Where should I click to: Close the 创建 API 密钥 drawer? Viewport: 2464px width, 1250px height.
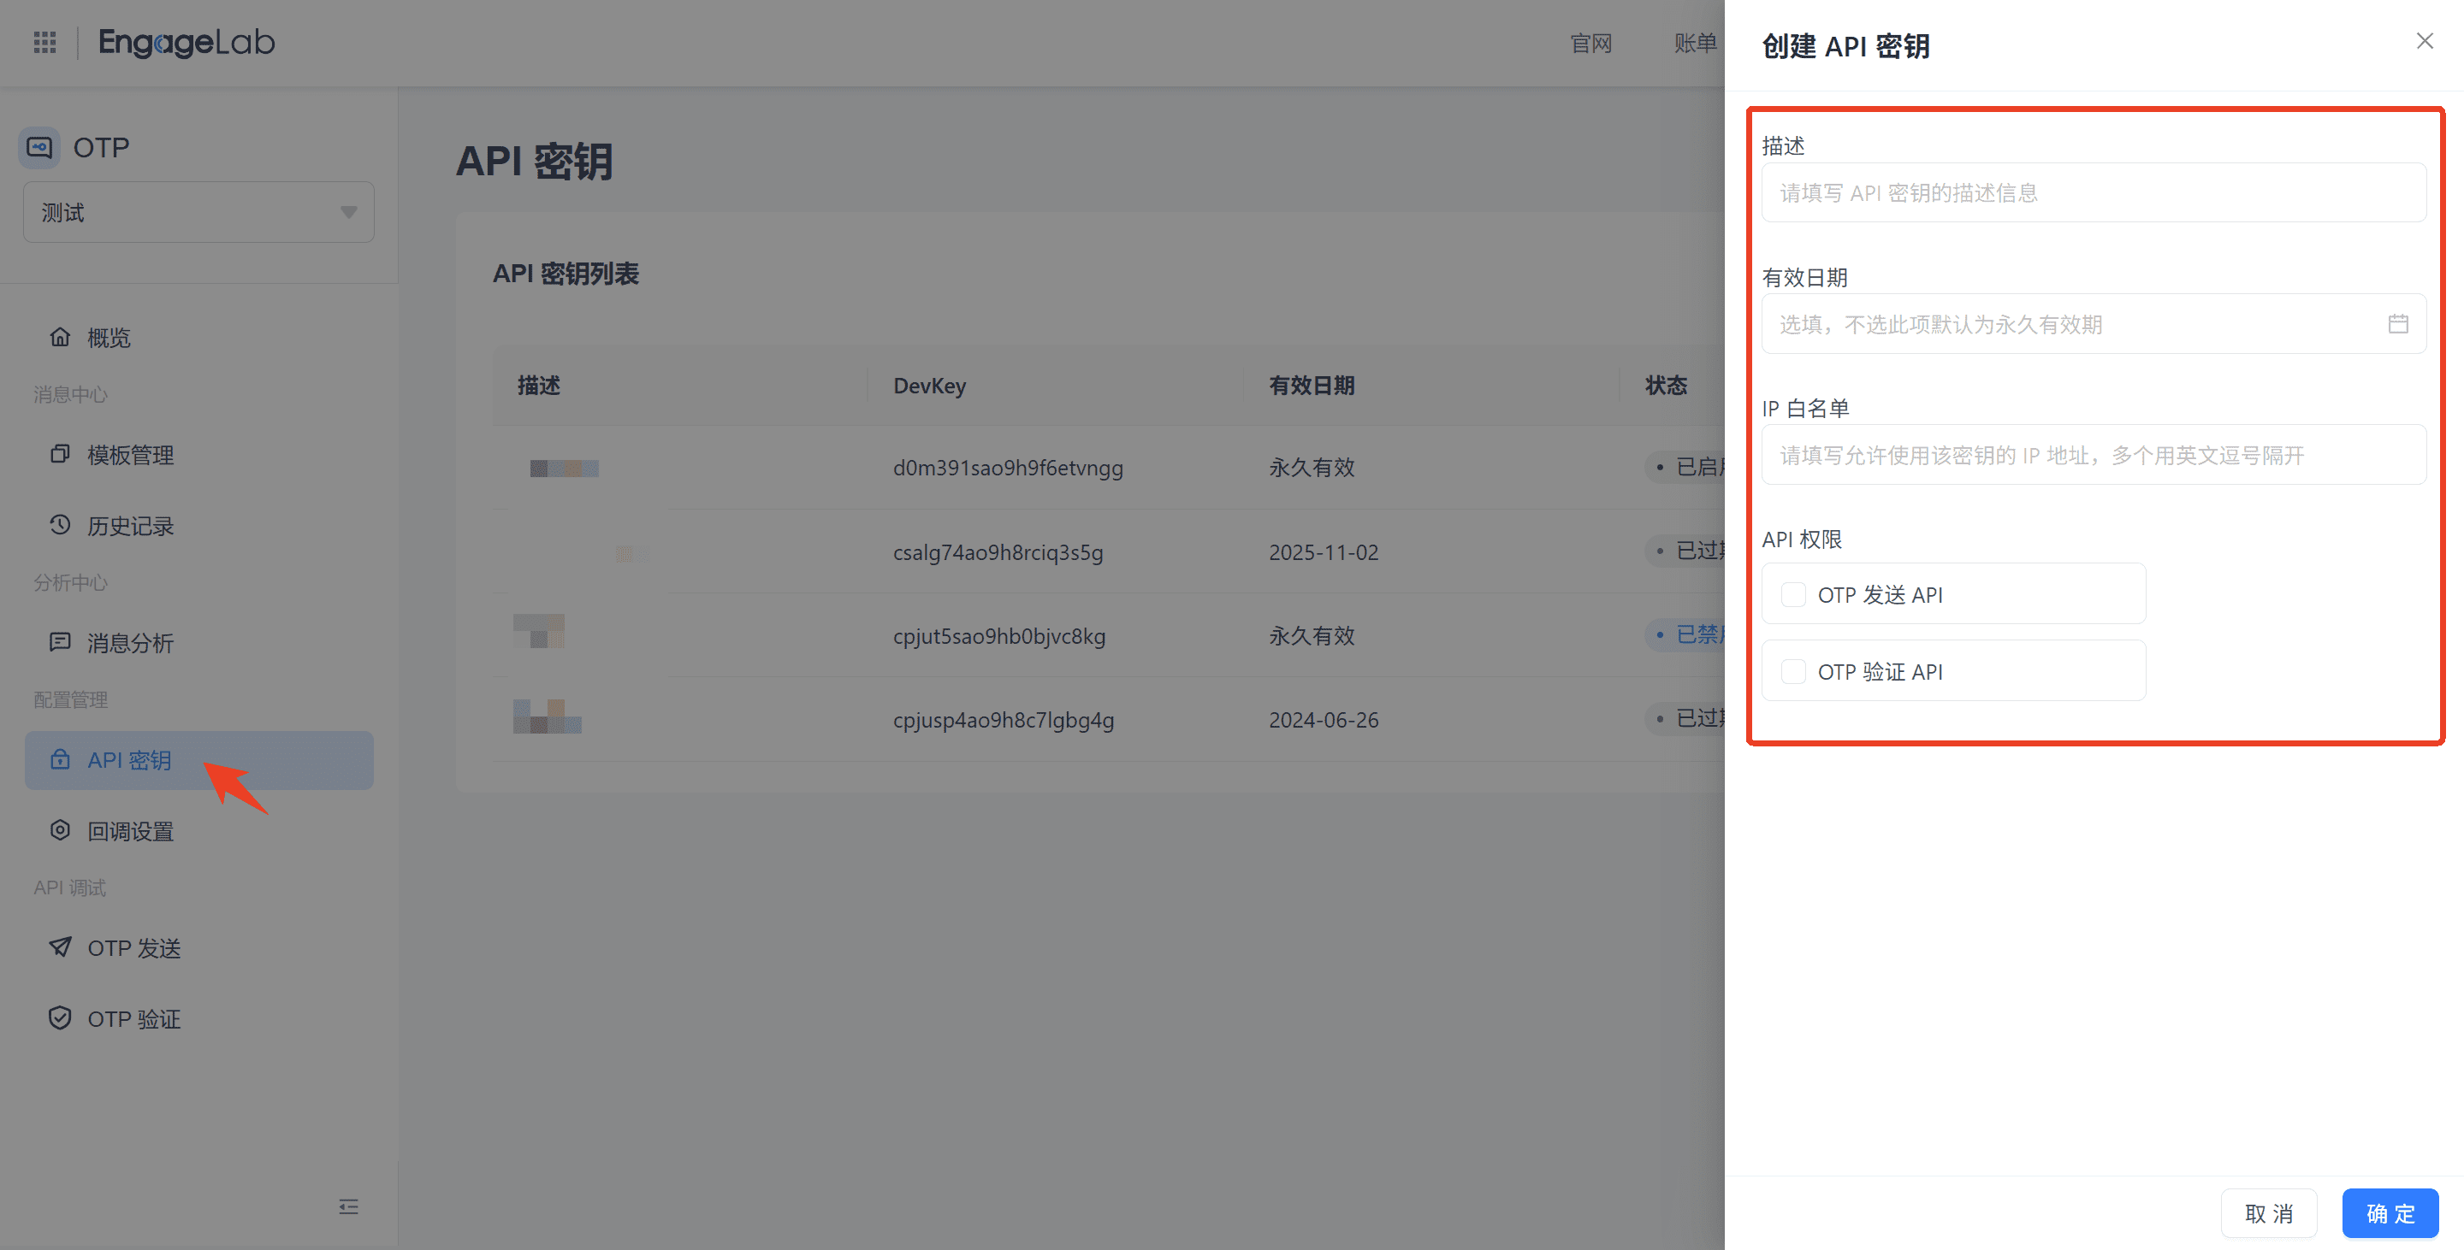tap(2425, 41)
